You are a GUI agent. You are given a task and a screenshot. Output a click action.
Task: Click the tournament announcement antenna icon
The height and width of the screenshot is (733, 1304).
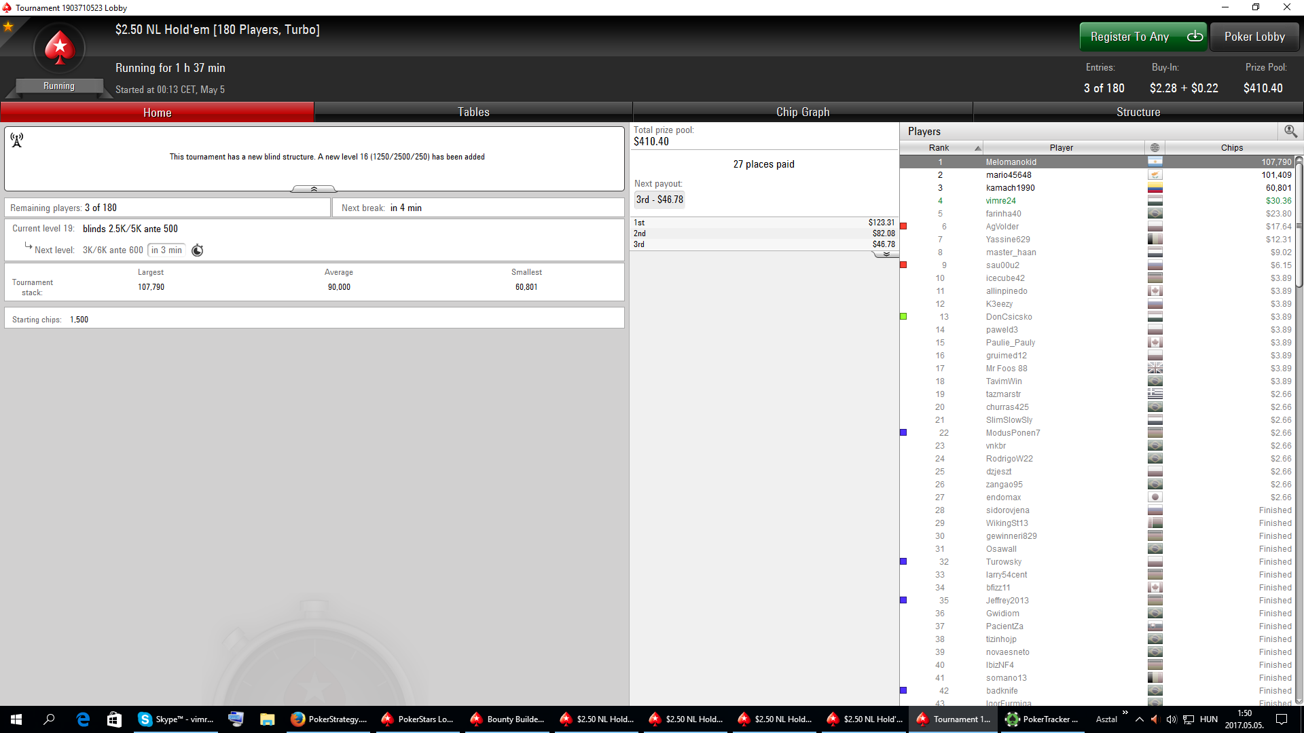point(17,140)
